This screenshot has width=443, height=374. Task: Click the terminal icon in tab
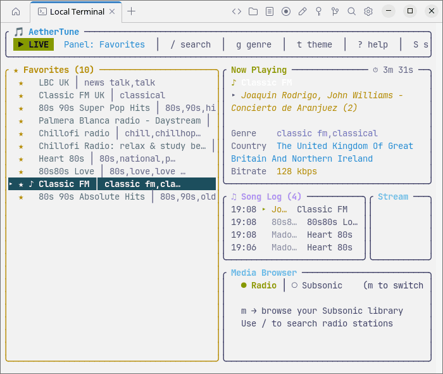[x=42, y=11]
